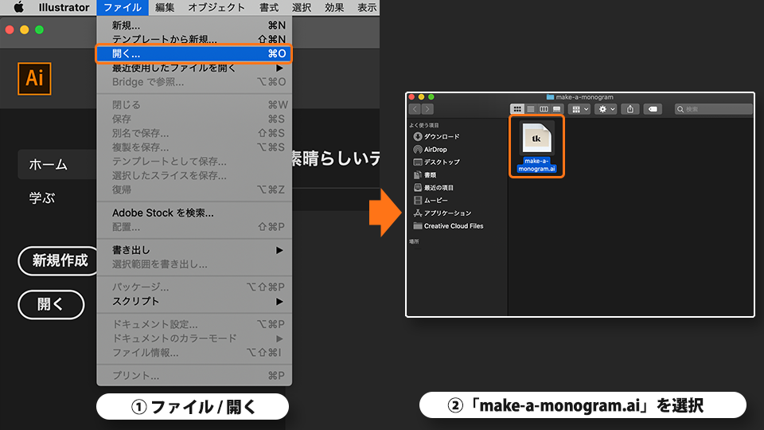Open AirDrop in Finder sidebar
764x430 pixels.
430,149
